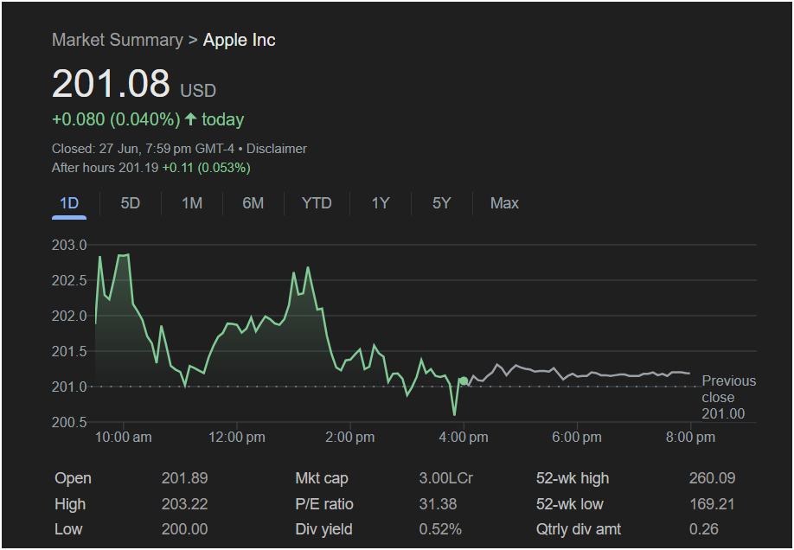Select the Max range tab
The height and width of the screenshot is (550, 794).
tap(504, 203)
